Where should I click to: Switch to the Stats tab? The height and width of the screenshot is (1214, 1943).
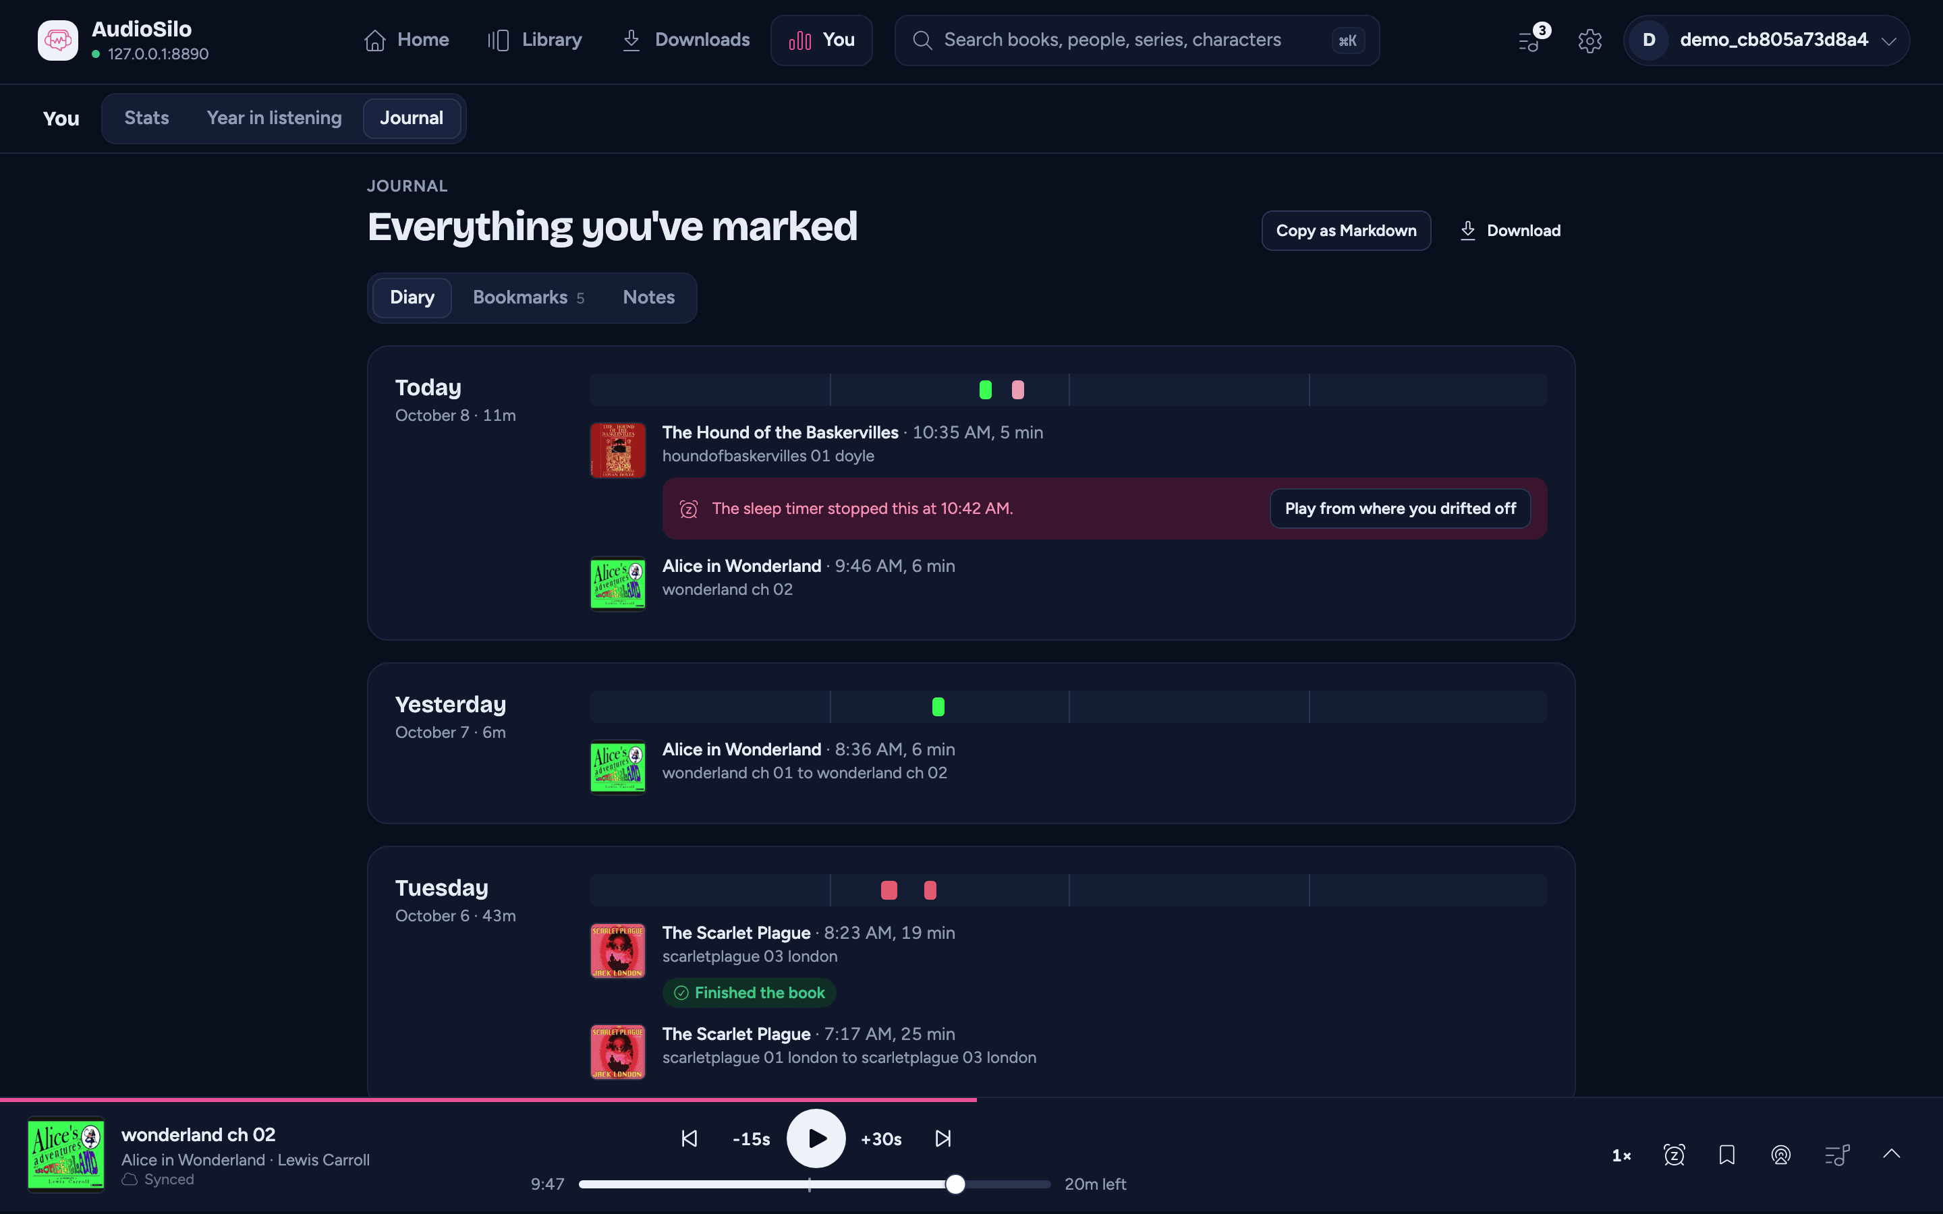(147, 118)
